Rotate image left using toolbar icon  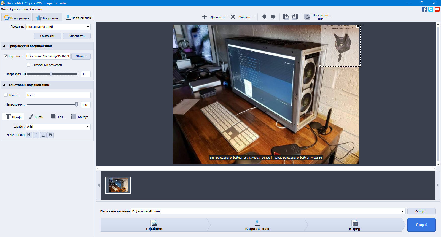coord(286,17)
